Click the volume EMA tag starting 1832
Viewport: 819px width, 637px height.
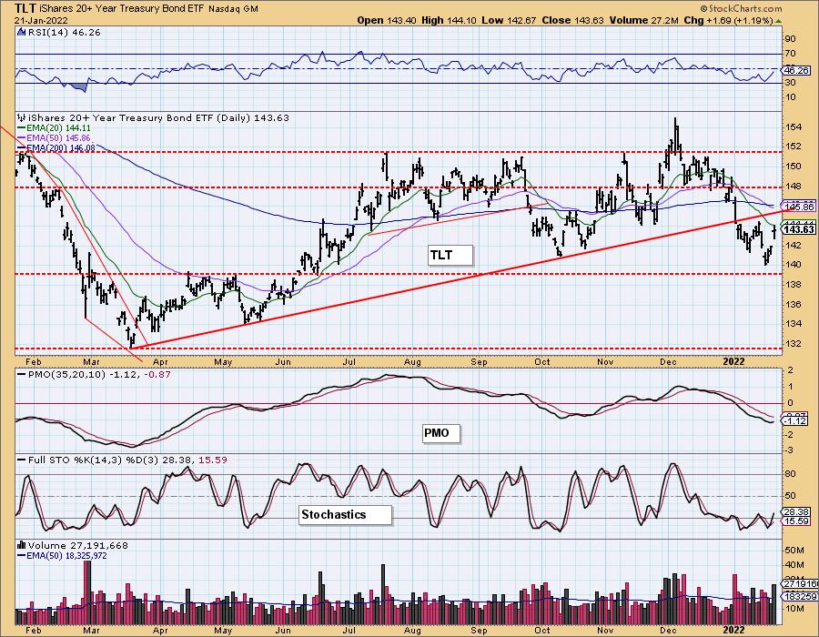click(799, 596)
